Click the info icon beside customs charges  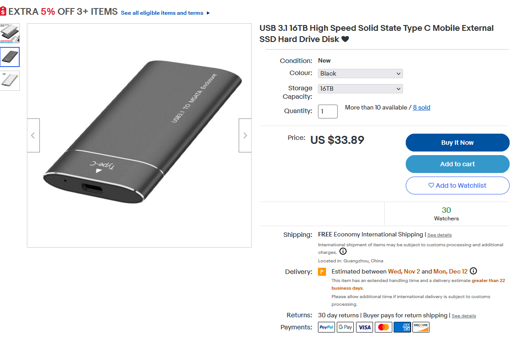[x=343, y=252]
